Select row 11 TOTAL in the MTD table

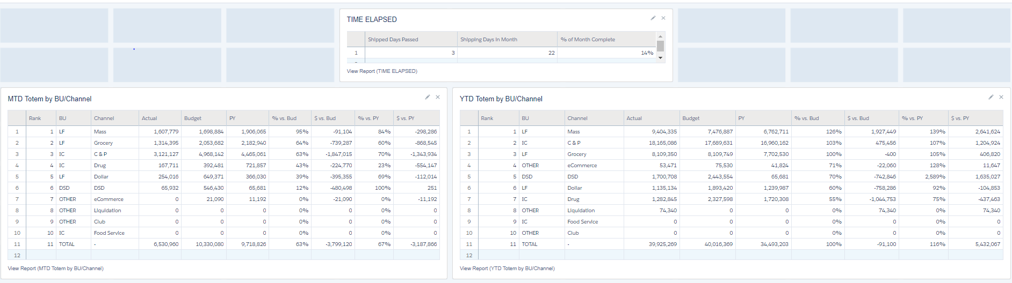pyautogui.click(x=67, y=244)
